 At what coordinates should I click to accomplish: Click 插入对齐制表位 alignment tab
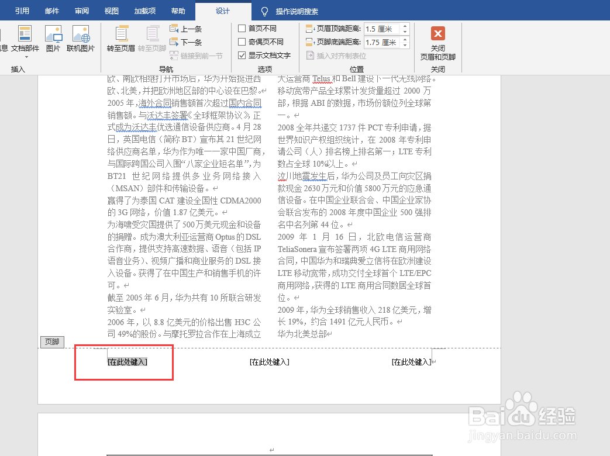336,56
